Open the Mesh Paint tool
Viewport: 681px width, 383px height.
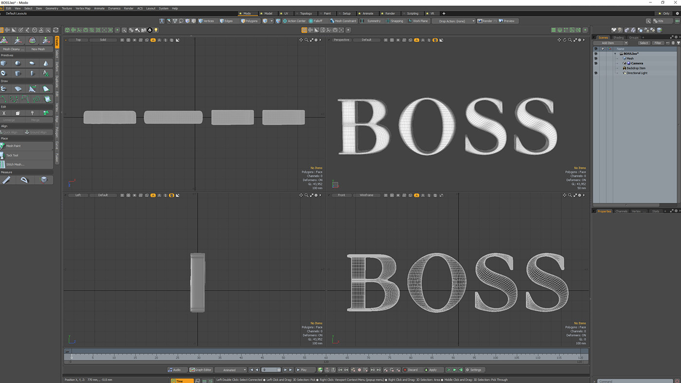(x=27, y=146)
